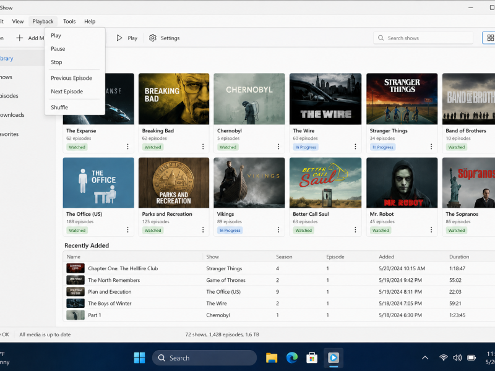The width and height of the screenshot is (495, 371).
Task: Open Wi-Fi network tray icon
Action: 444,358
